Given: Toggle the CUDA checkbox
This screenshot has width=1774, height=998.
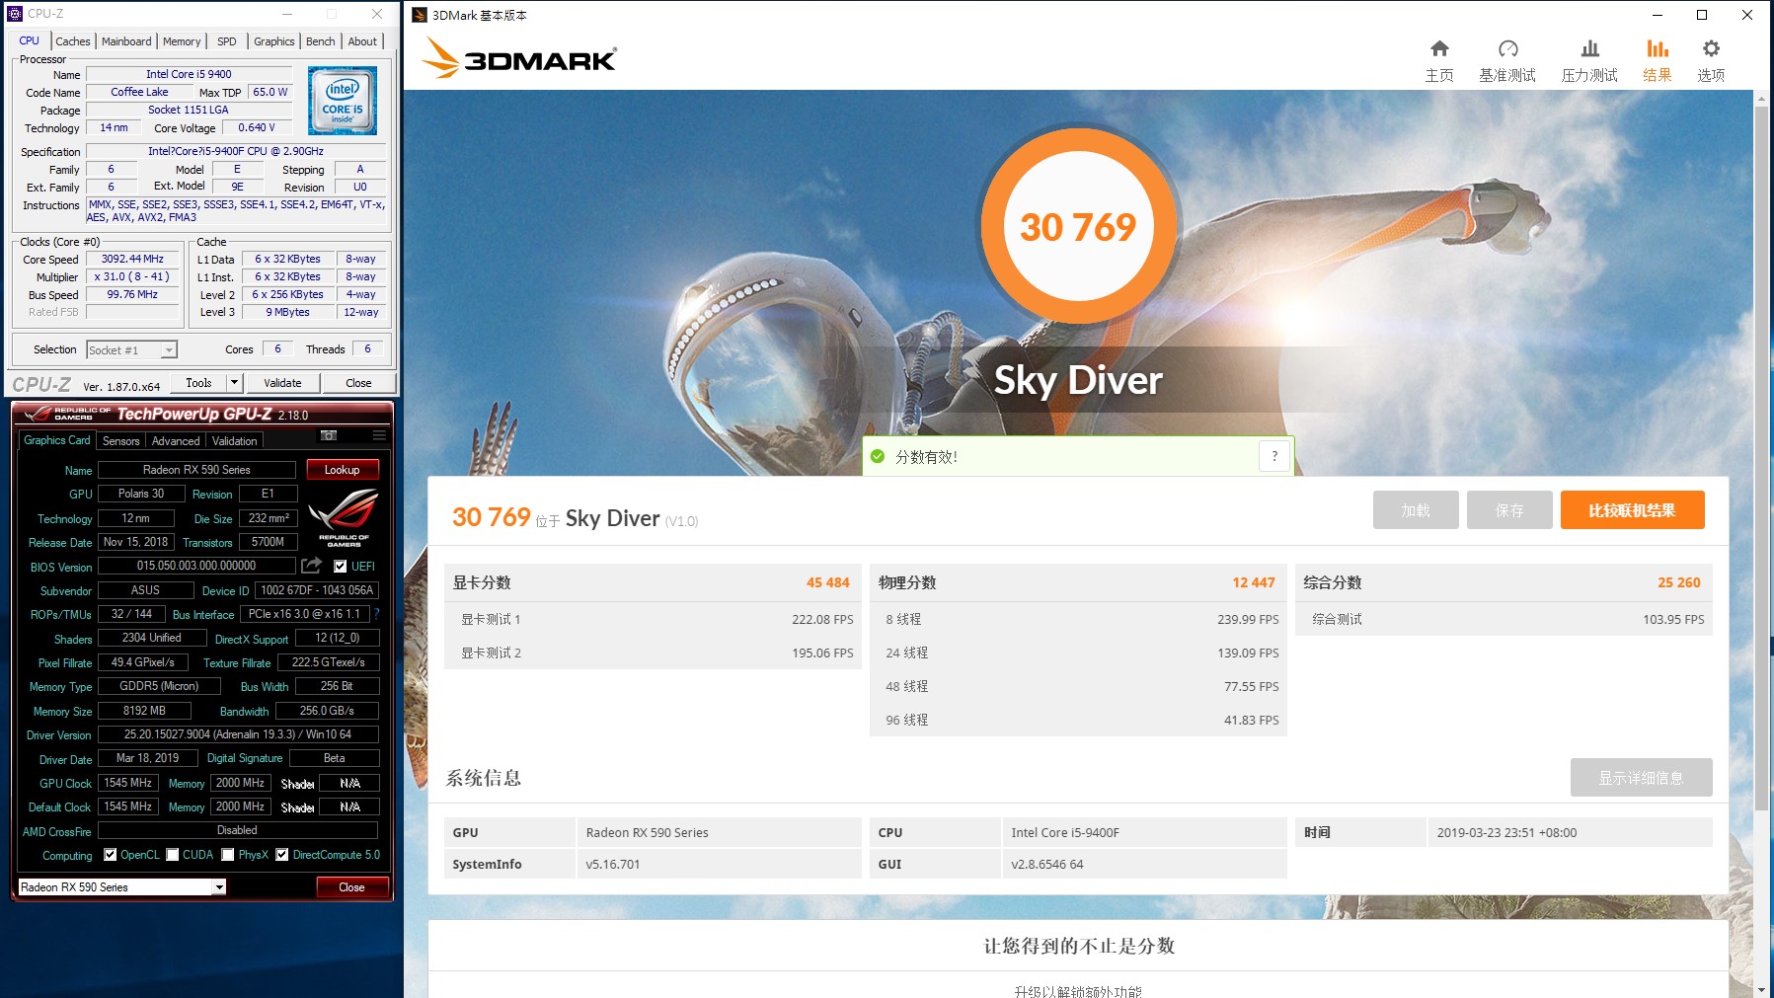Looking at the screenshot, I should tap(173, 855).
